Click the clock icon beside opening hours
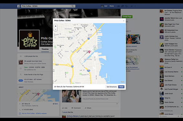 21,68
